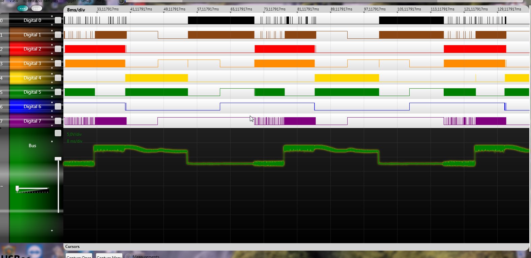Toggle the Digital 1 channel checkbox
This screenshot has width=531, height=258.
(x=58, y=35)
